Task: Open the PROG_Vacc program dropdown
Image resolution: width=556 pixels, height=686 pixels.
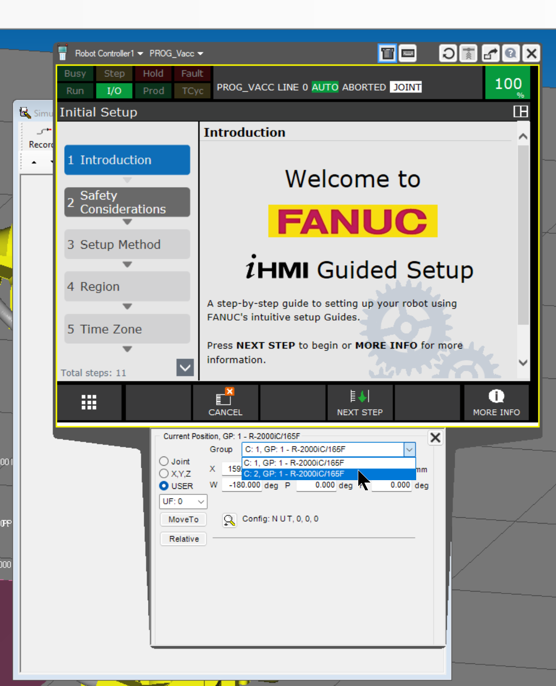Action: click(x=176, y=54)
